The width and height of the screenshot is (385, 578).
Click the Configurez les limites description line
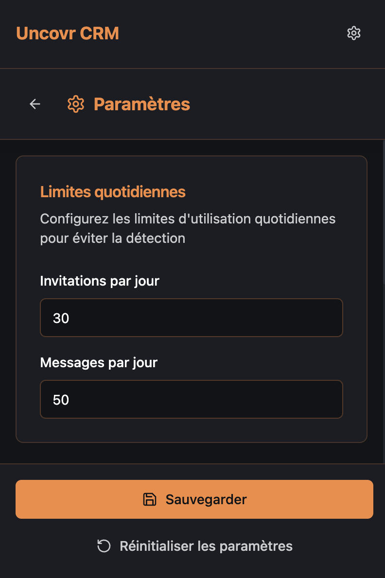pos(188,219)
